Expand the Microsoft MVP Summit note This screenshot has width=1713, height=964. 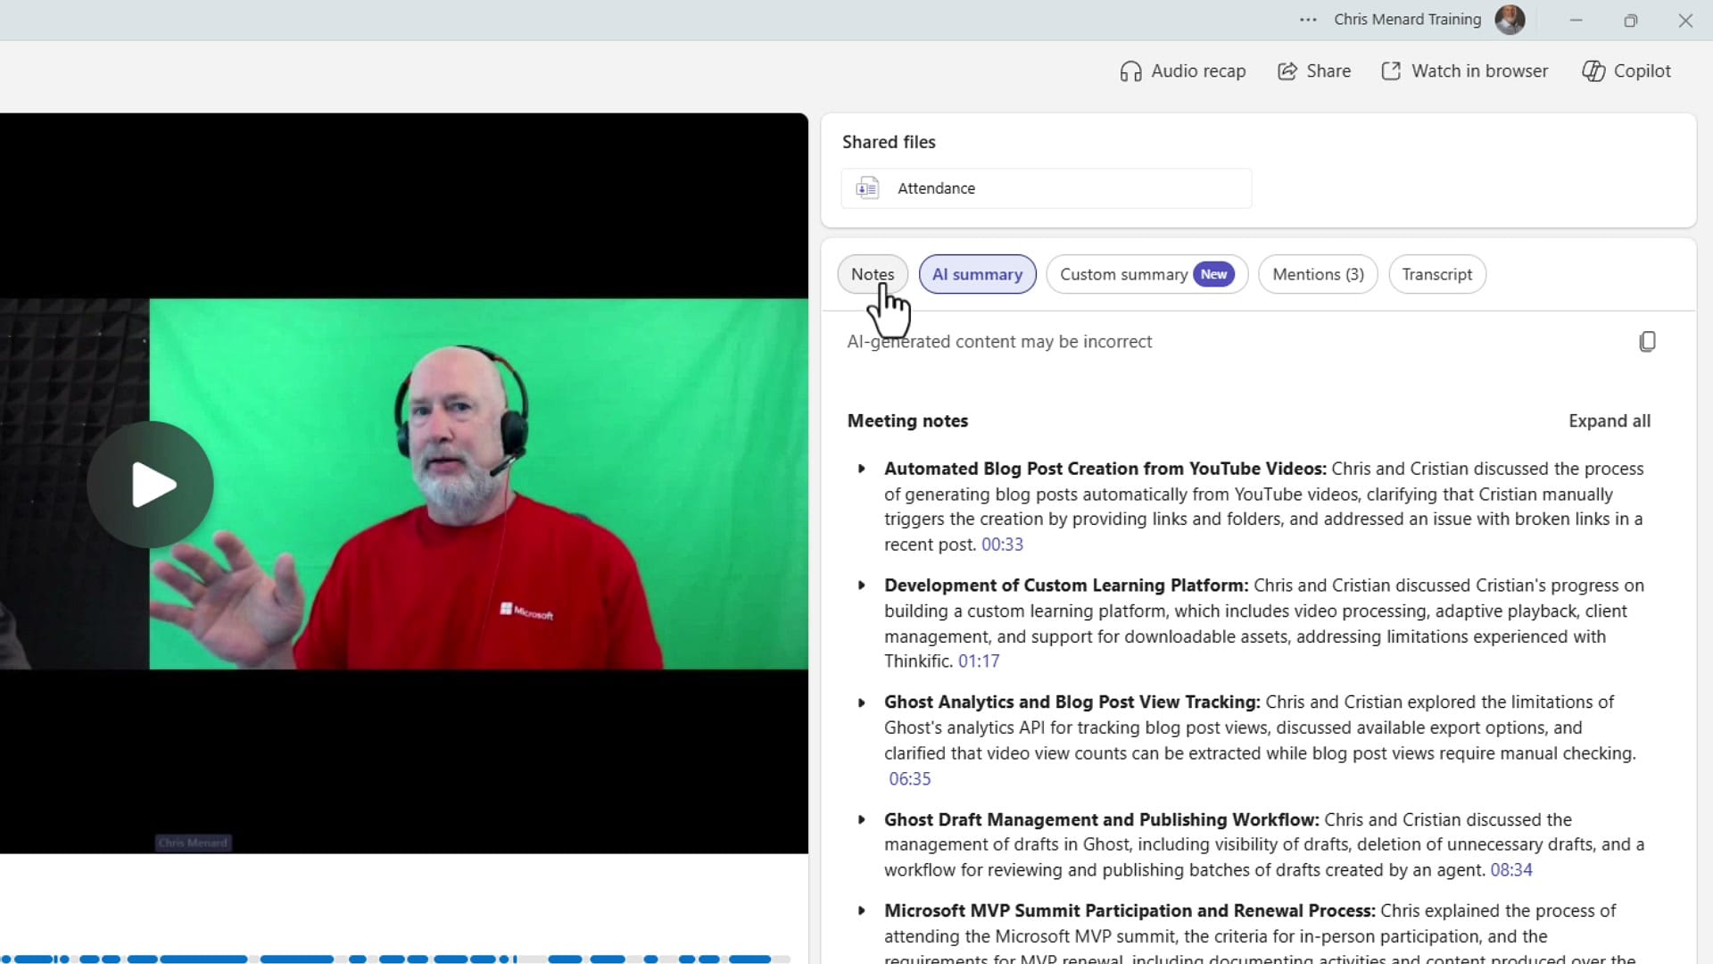click(862, 911)
